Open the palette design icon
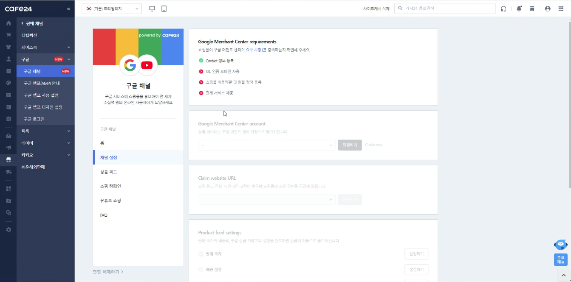The height and width of the screenshot is (282, 571). pyautogui.click(x=8, y=83)
